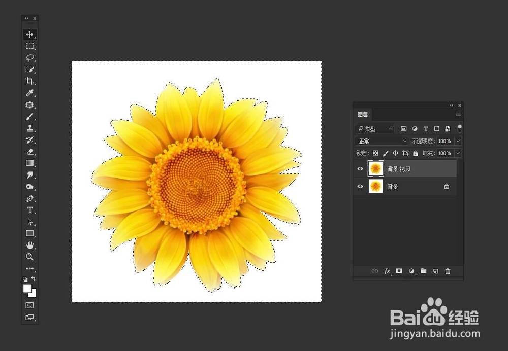Filter layers by smart objects
The image size is (508, 351).
tap(448, 129)
